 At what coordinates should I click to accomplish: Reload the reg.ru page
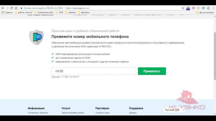12,8
